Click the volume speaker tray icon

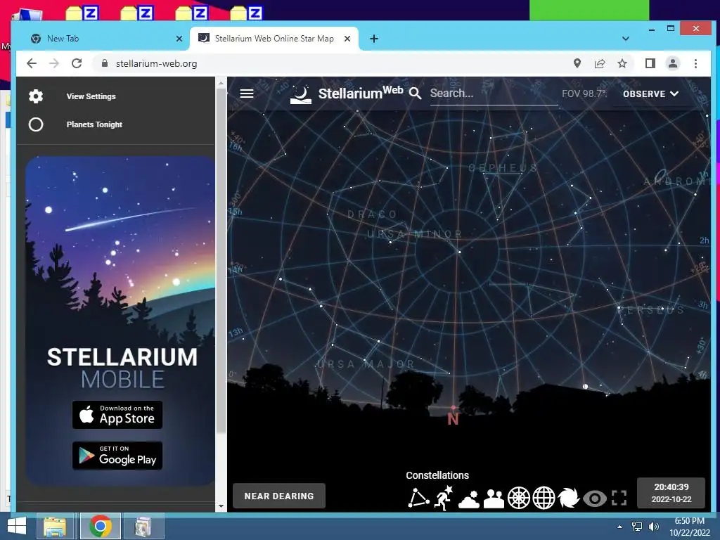point(653,527)
